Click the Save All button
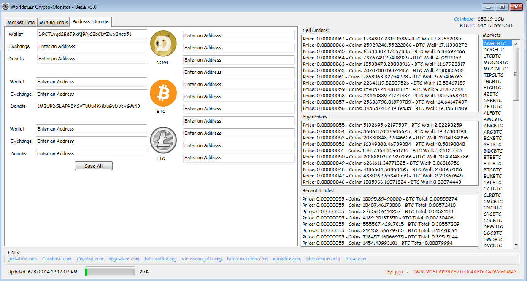This screenshot has height=281, width=527. (x=94, y=166)
